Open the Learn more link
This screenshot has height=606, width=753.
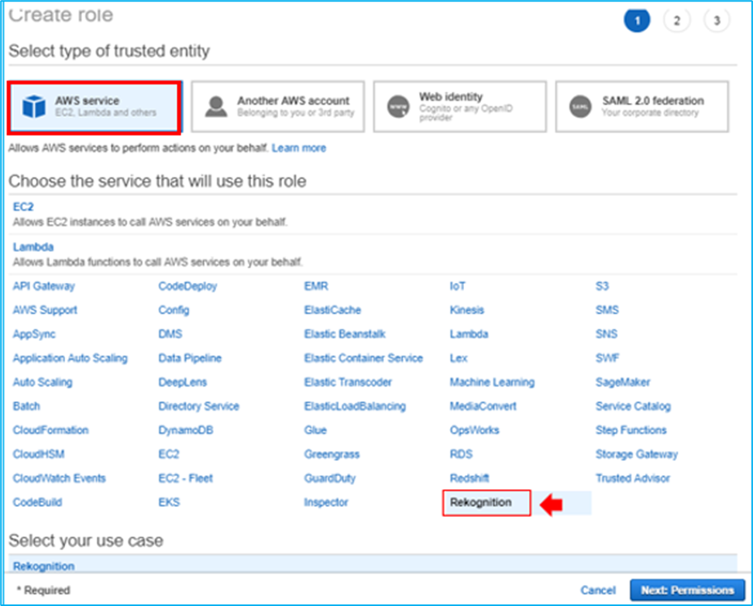pyautogui.click(x=299, y=148)
